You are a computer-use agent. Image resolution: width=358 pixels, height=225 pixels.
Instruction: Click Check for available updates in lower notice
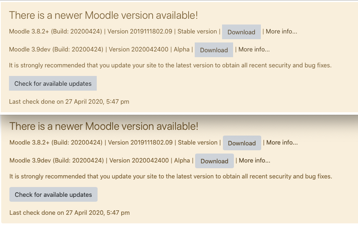tap(53, 194)
